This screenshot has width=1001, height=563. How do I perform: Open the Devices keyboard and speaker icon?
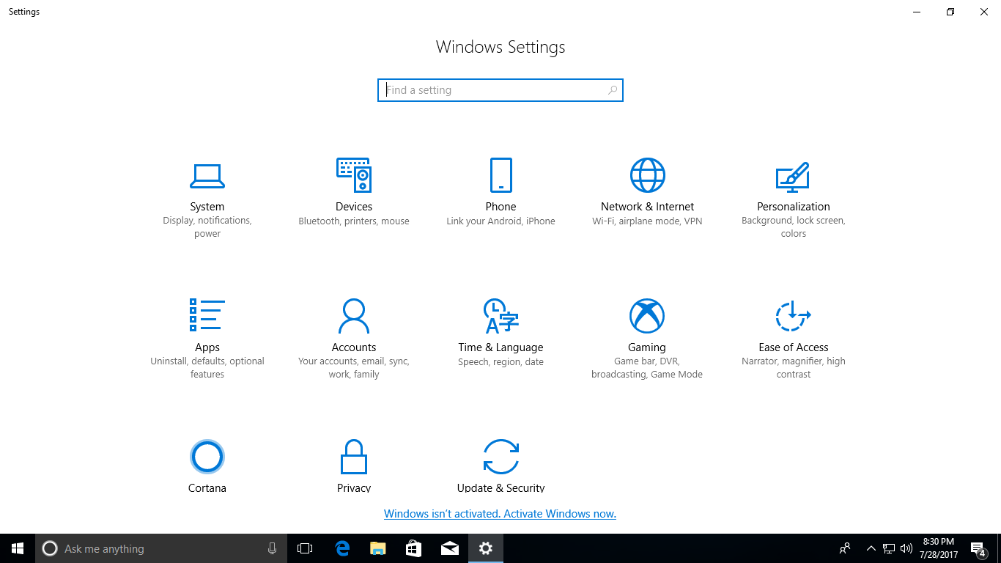(x=354, y=175)
